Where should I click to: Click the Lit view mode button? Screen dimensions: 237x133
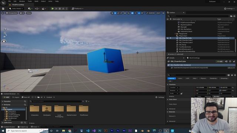point(22,13)
